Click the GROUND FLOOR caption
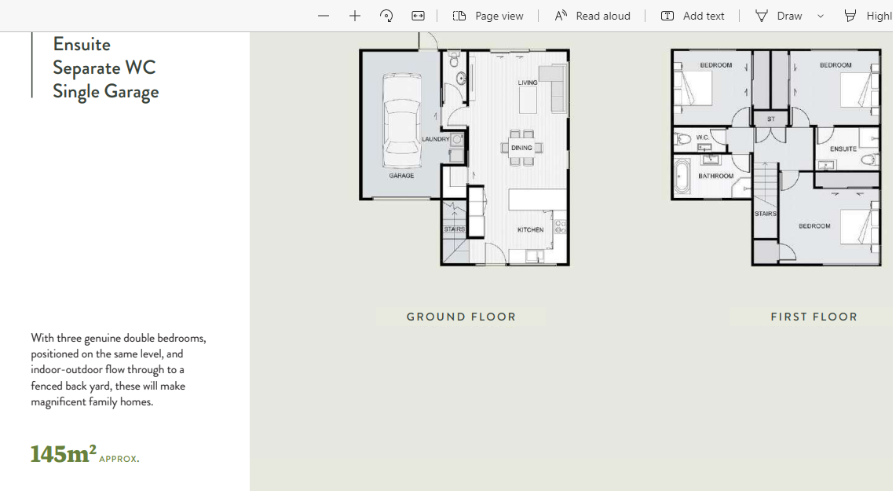896x491 pixels. coord(461,317)
